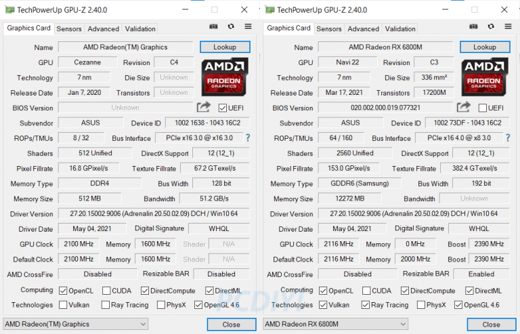Click Lookup button in RX 6800M window
The width and height of the screenshot is (520, 334).
click(485, 47)
